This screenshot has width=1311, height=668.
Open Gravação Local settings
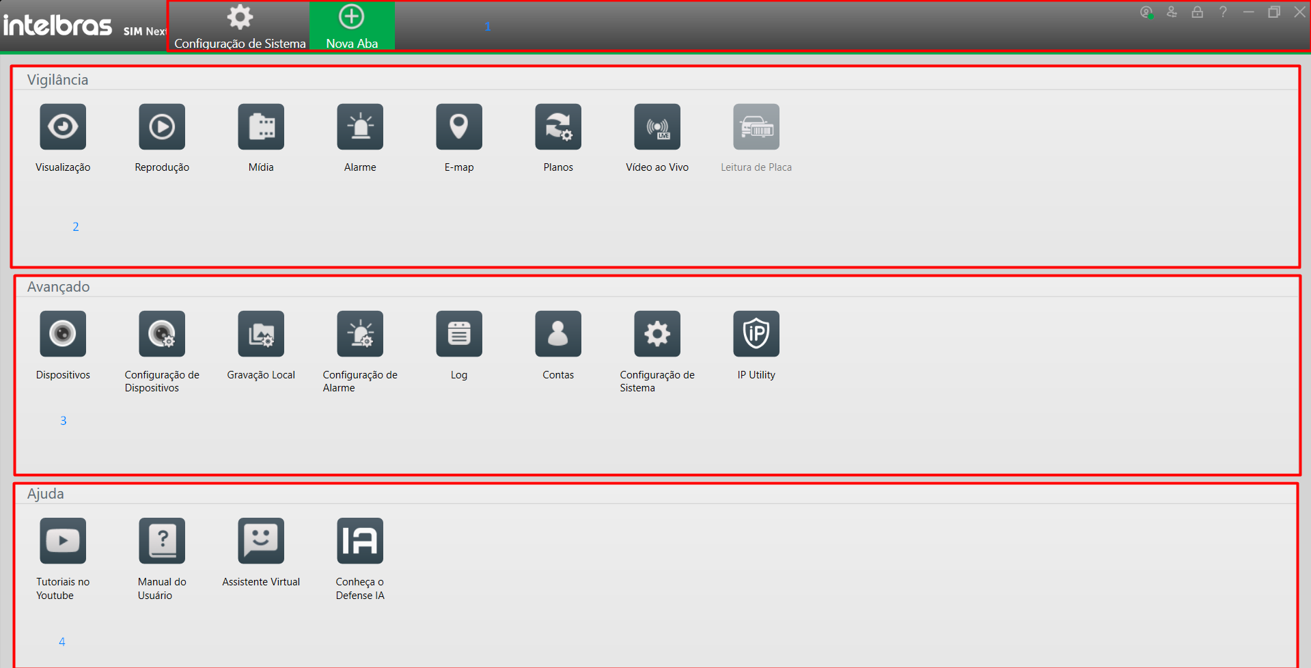click(261, 334)
